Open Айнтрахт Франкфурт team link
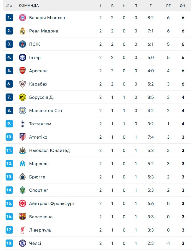191x251 pixels. point(52,204)
